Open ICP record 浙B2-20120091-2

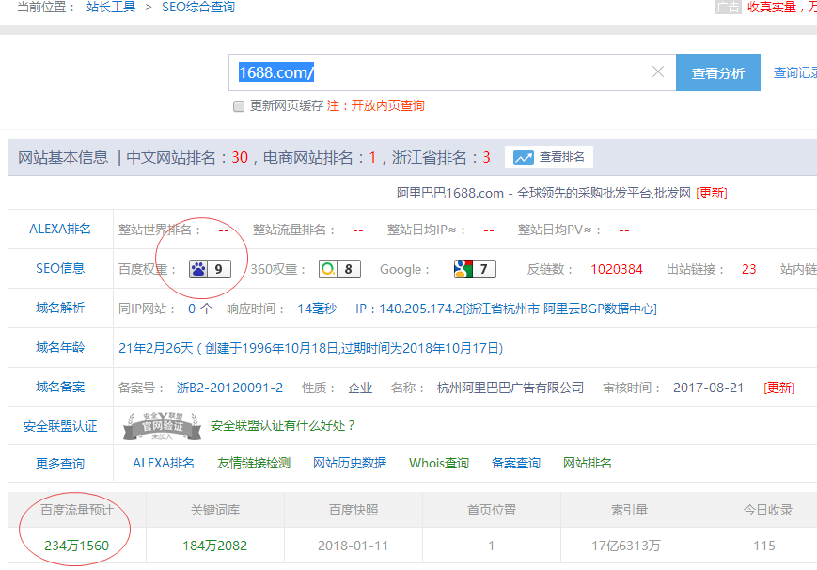[229, 388]
